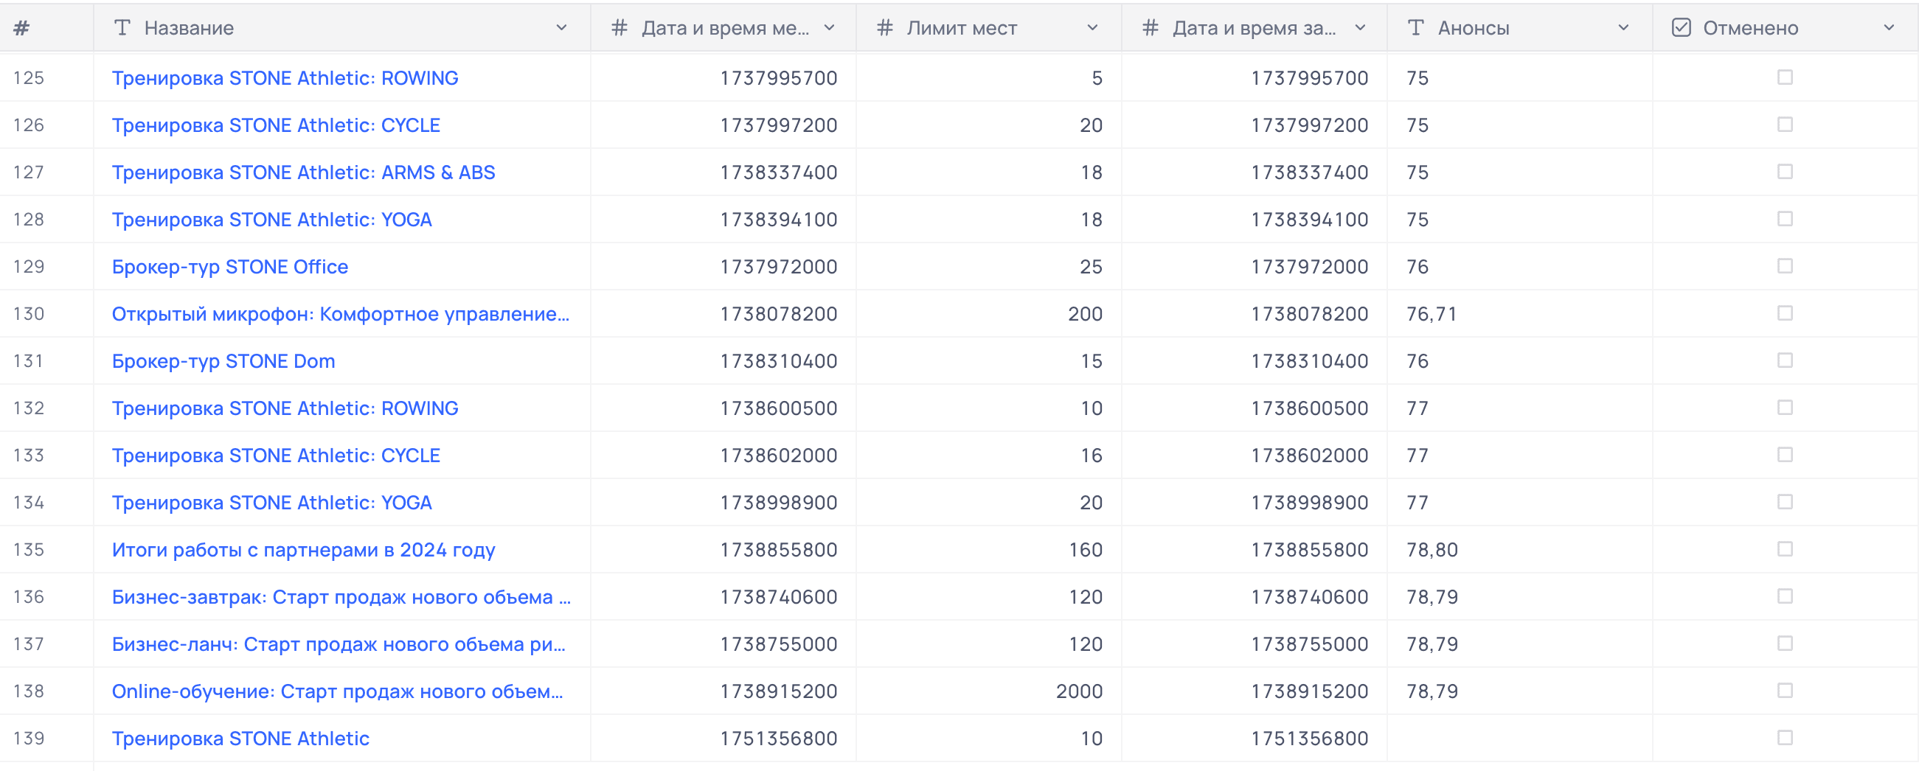The height and width of the screenshot is (771, 1919).
Task: Open the Анонсы column dropdown arrow
Action: (x=1624, y=28)
